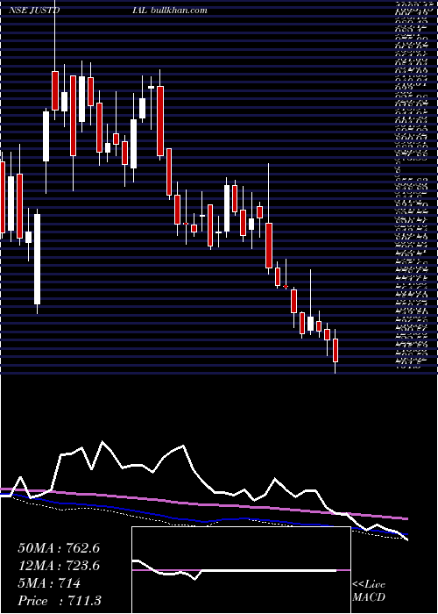438x614 pixels.
Task: Click the <<Live MACD label
Action: 369,591
